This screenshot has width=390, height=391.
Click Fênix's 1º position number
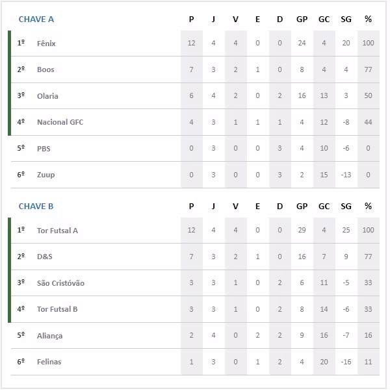pyautogui.click(x=21, y=44)
